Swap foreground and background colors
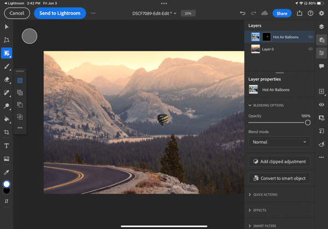The image size is (328, 229). [7, 201]
